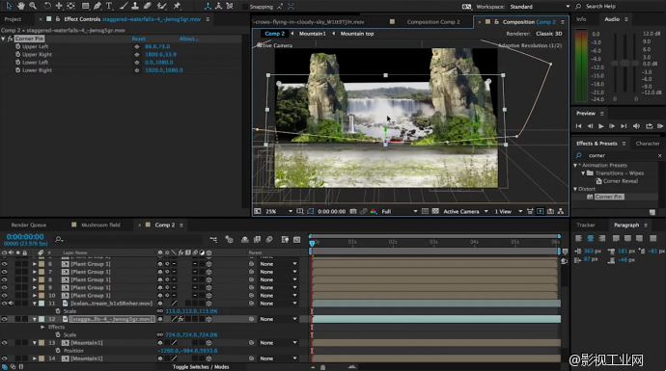This screenshot has width=666, height=371.
Task: Expand layer 6 Plant Group 1
Action: 35,264
